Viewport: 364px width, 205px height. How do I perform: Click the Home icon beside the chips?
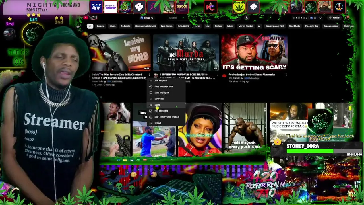tap(78, 27)
